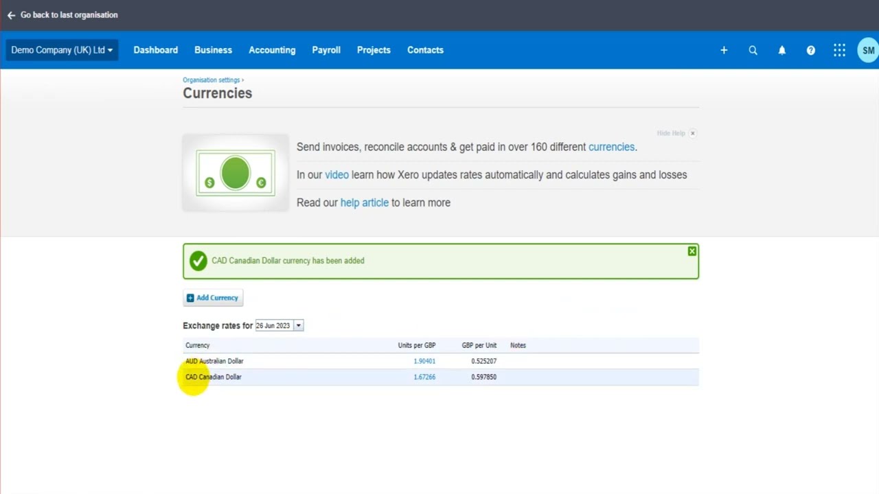Click the Hide Help X icon

click(692, 133)
